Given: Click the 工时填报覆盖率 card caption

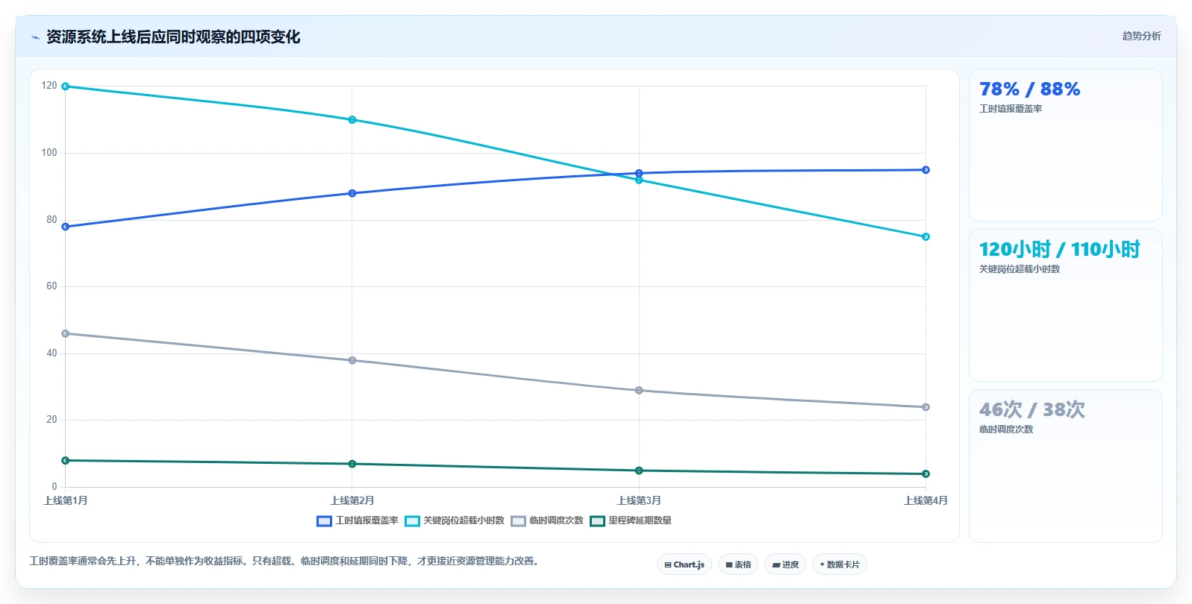Looking at the screenshot, I should pos(1011,109).
